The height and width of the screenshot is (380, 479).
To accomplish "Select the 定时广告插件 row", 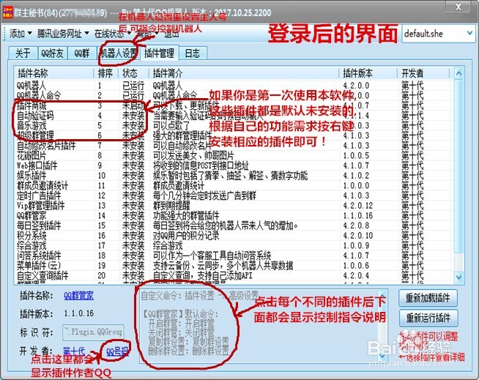I will tap(234, 195).
